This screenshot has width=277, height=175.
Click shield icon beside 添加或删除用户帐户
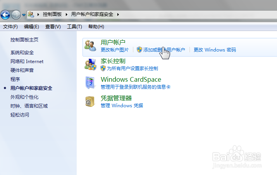[139, 50]
